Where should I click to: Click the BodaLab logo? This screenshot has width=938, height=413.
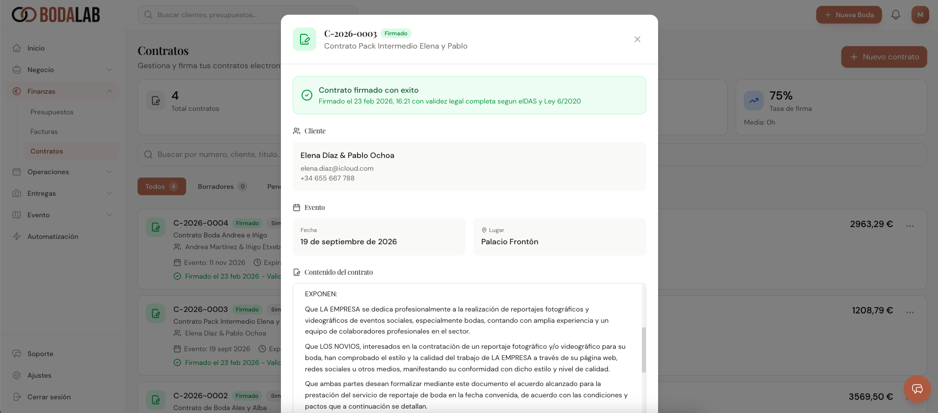(56, 15)
